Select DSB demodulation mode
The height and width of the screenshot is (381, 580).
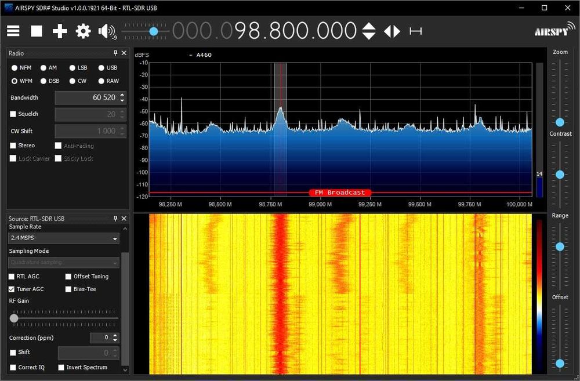43,81
